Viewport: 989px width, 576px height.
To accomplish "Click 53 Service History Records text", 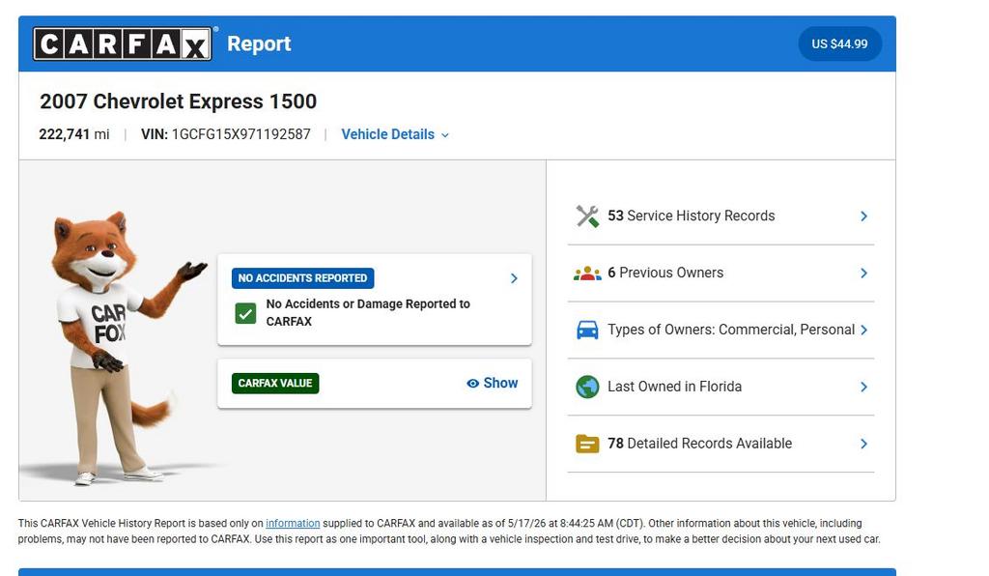I will click(692, 216).
